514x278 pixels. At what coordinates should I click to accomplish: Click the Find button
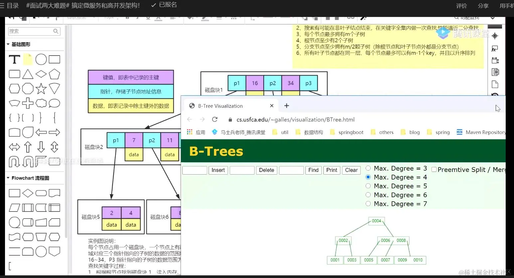click(x=313, y=170)
